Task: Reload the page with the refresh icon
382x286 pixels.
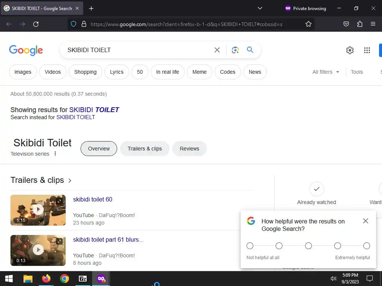Action: pos(36,24)
